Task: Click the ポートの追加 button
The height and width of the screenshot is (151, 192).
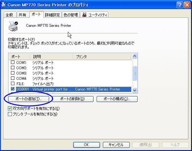Action: pos(28,99)
